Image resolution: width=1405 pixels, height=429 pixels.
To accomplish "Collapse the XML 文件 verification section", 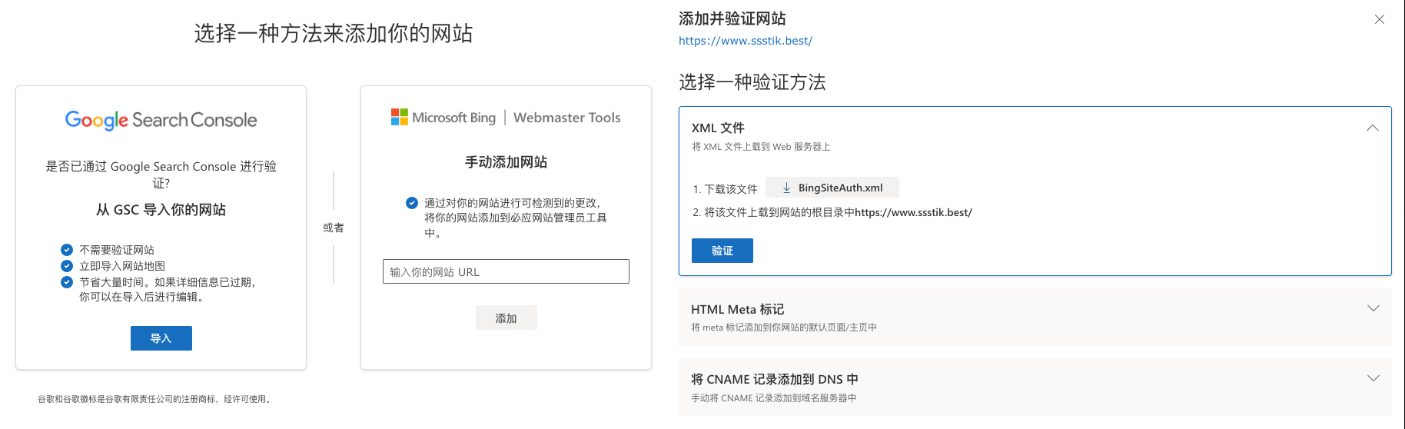I will [x=1372, y=128].
